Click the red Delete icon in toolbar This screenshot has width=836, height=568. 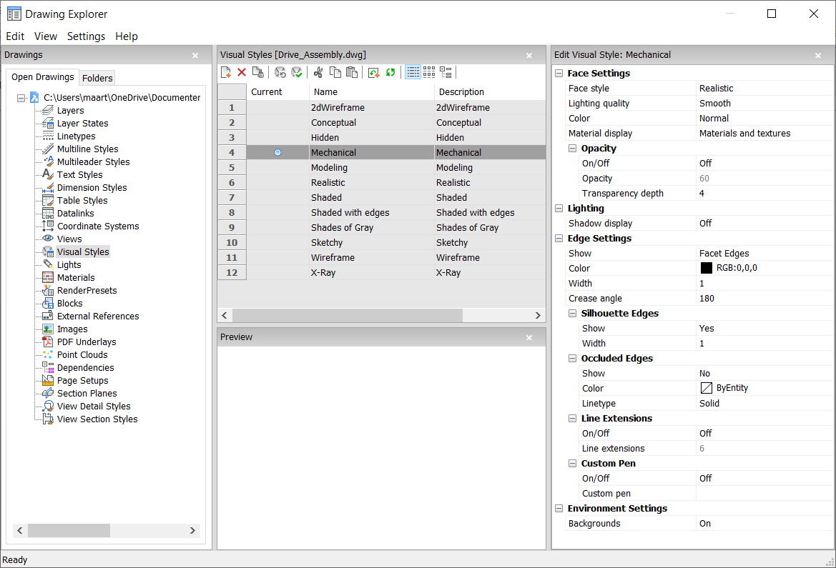242,72
